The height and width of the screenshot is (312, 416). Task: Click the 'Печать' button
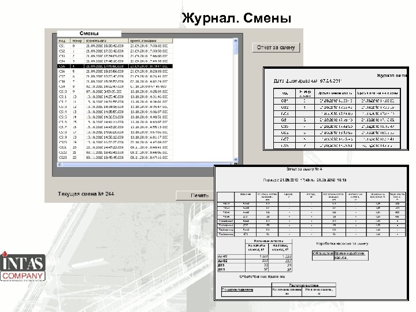point(195,195)
